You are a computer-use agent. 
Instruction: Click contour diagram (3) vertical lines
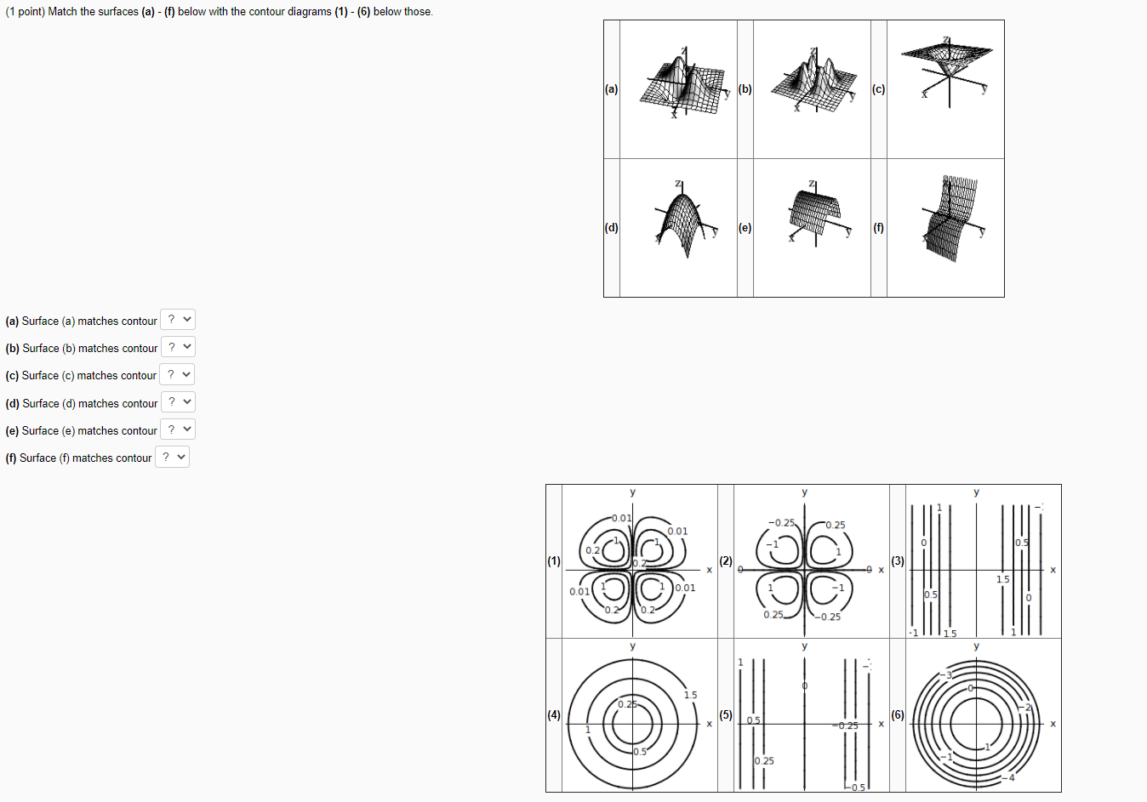tap(984, 561)
